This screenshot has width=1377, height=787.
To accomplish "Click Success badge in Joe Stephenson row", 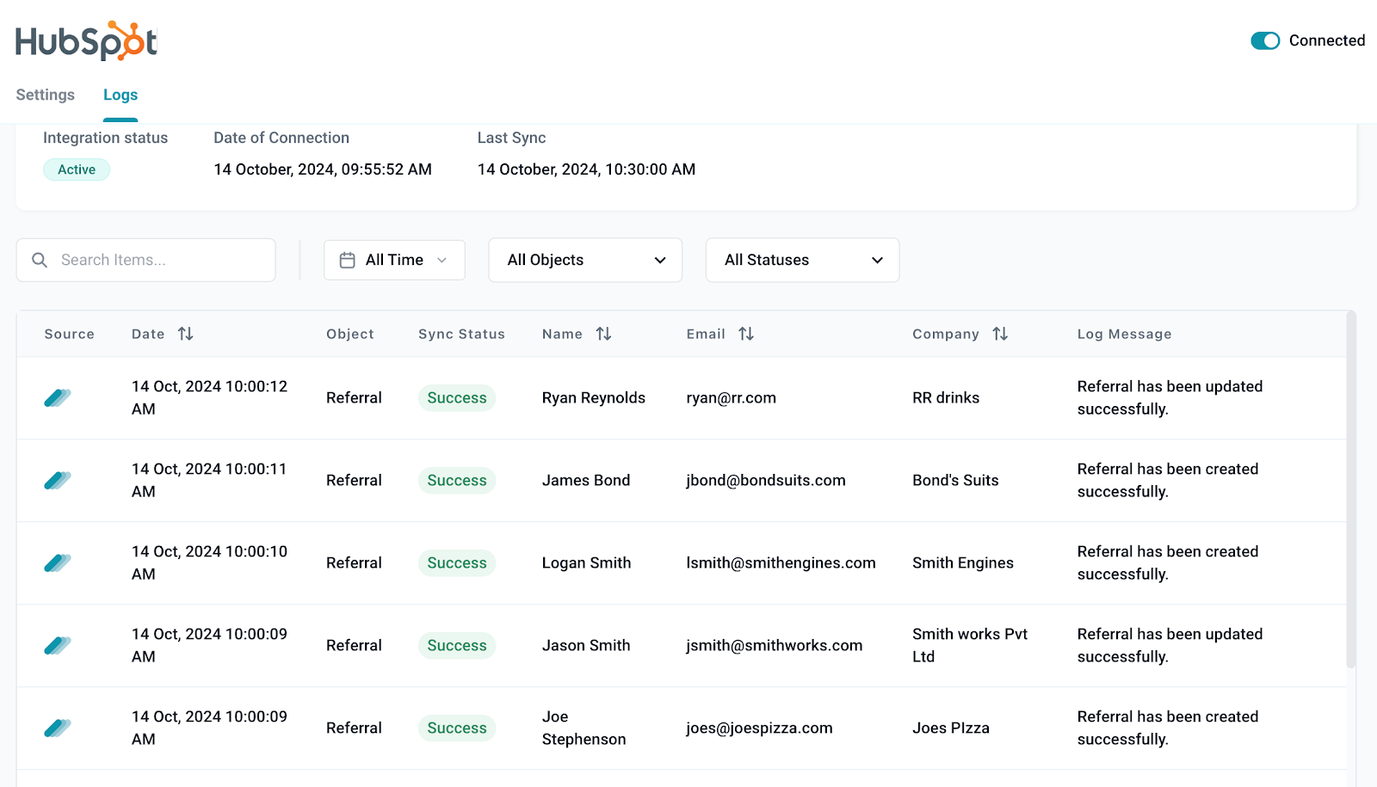I will (x=457, y=728).
